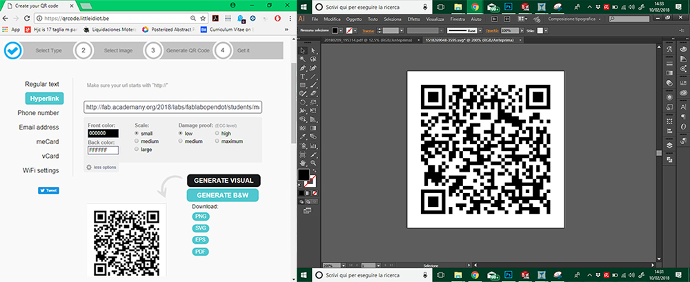Viewport: 690px width, 282px height.
Task: Click the Opera extension icon in Chrome
Action: (x=277, y=19)
